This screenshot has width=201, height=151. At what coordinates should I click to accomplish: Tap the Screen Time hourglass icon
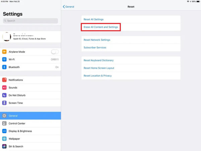click(4, 103)
